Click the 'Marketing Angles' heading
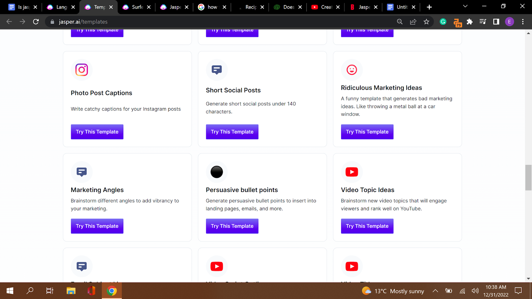532x299 pixels. [x=97, y=190]
